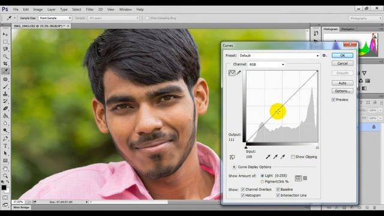Screen dimensions: 384x216
Task: Enable the Show Clipping checkbox
Action: point(293,157)
